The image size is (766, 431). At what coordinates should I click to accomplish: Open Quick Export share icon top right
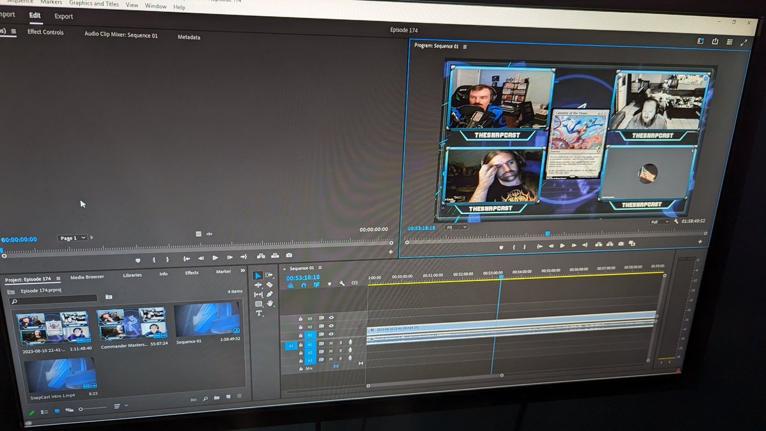[715, 42]
